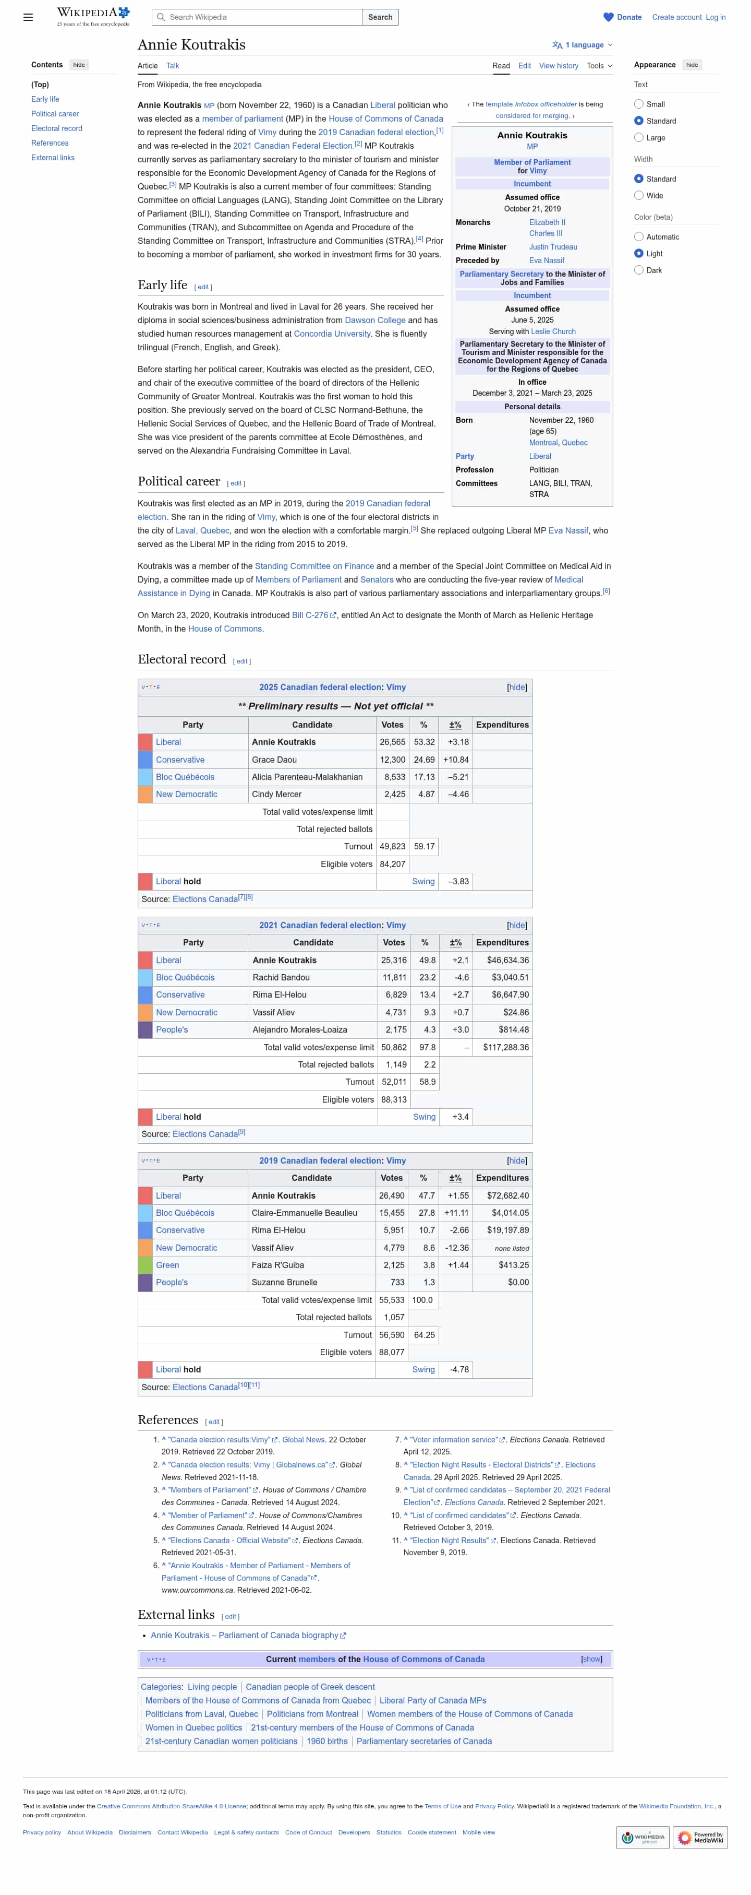Click the Liberal red party color cell in 2021 table
Viewport: 751px width, 1895px height.
[145, 960]
